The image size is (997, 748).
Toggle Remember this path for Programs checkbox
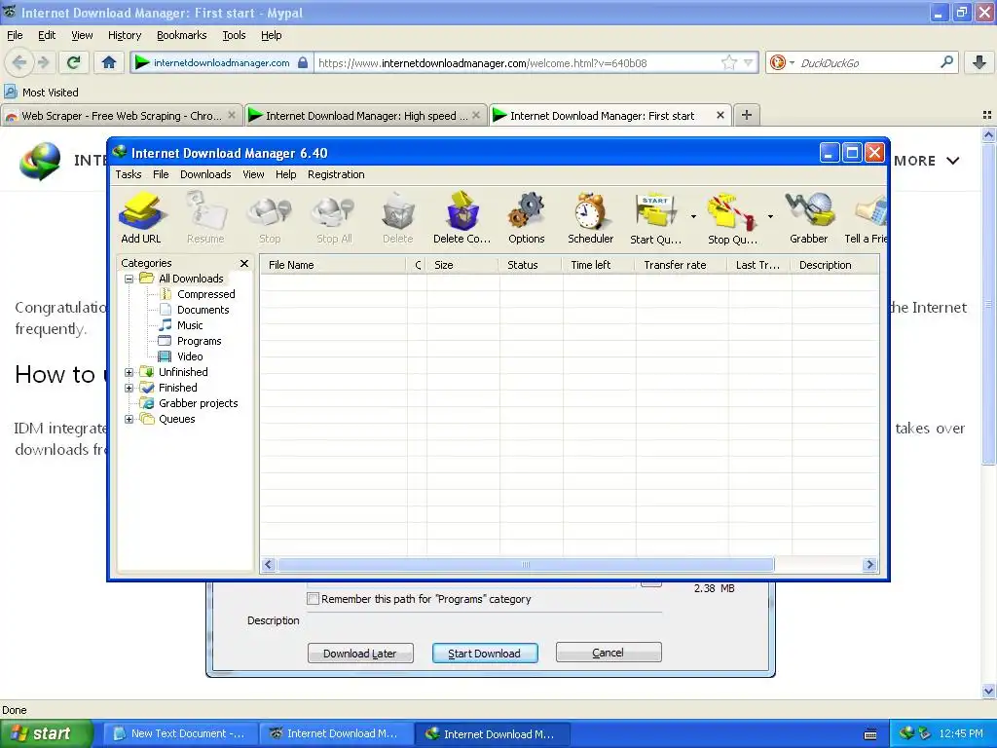313,599
